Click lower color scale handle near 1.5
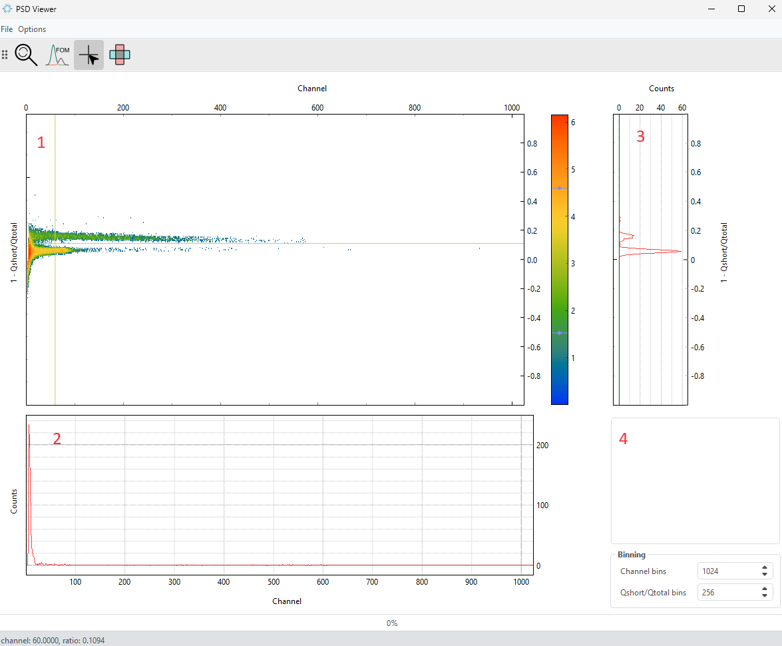 click(559, 332)
